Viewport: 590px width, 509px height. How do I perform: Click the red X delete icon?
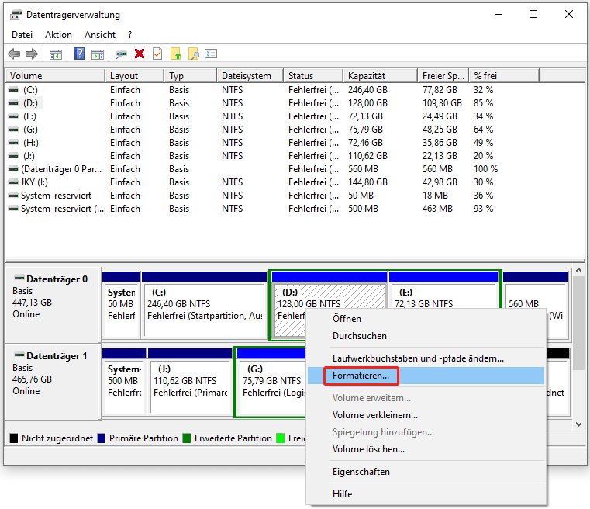(140, 54)
